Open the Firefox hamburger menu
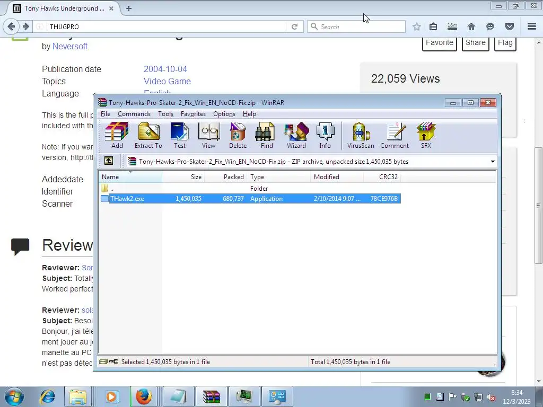 [x=532, y=26]
